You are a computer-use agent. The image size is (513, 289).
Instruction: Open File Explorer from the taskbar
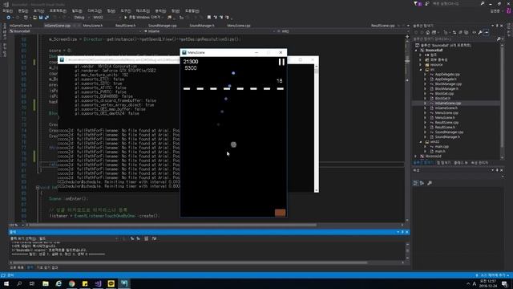[x=46, y=283]
